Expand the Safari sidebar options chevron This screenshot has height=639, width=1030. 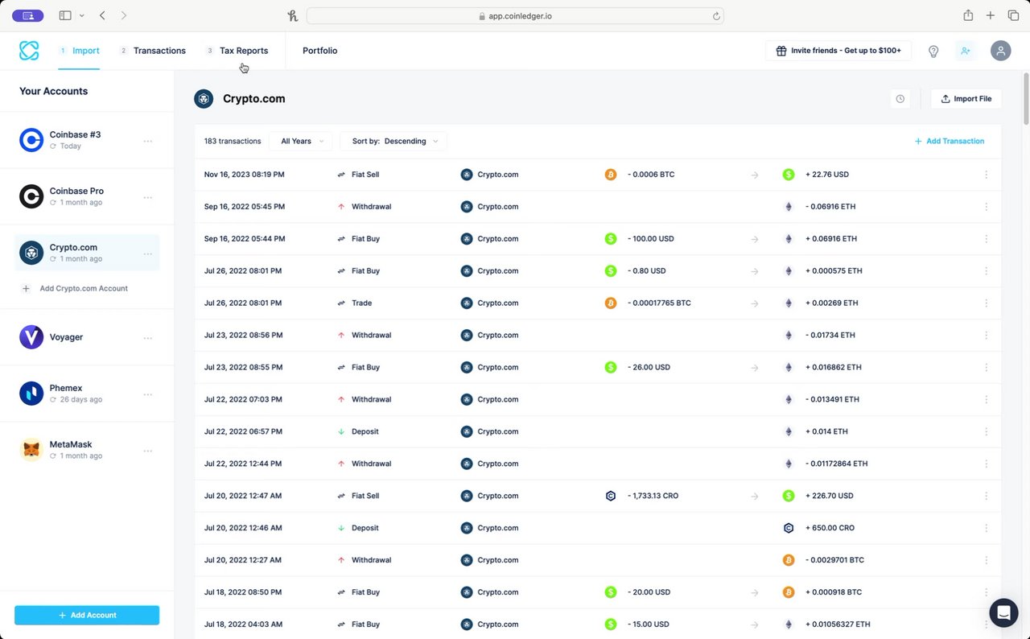coord(81,15)
